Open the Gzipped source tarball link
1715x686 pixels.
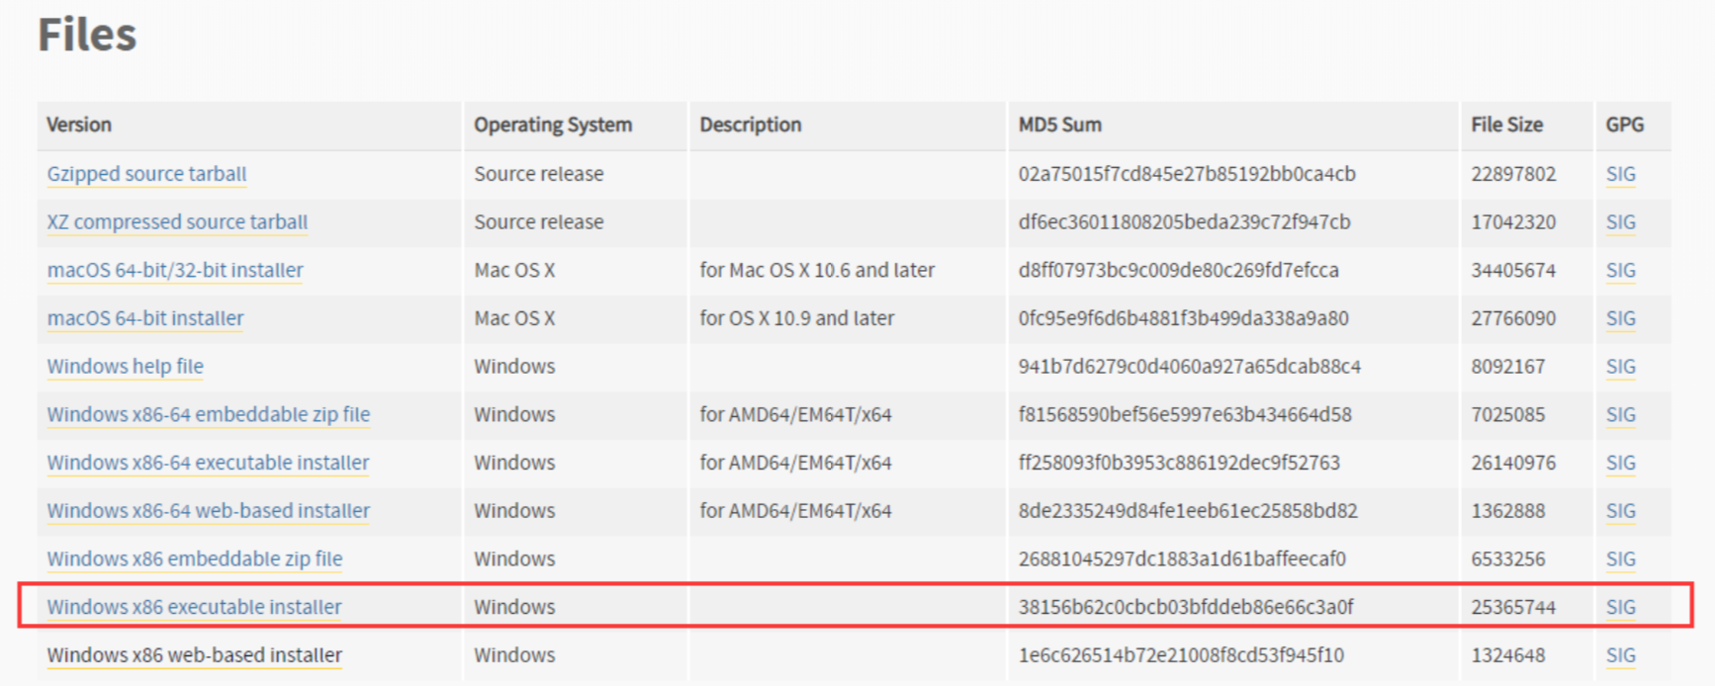tap(146, 174)
